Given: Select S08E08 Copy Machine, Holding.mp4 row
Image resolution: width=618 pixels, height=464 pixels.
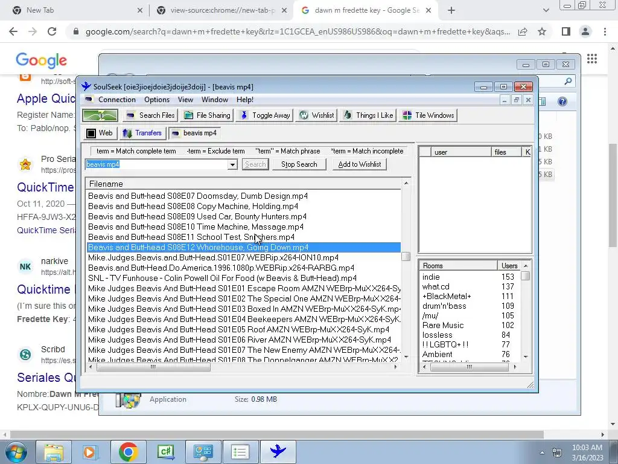Looking at the screenshot, I should coord(244,207).
